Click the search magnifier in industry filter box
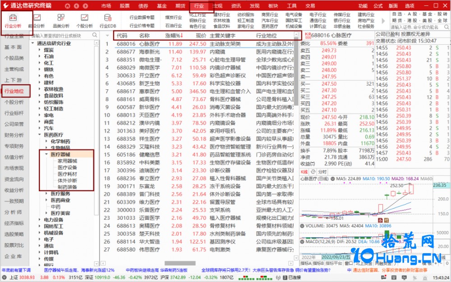451x282 pixels. [95, 35]
